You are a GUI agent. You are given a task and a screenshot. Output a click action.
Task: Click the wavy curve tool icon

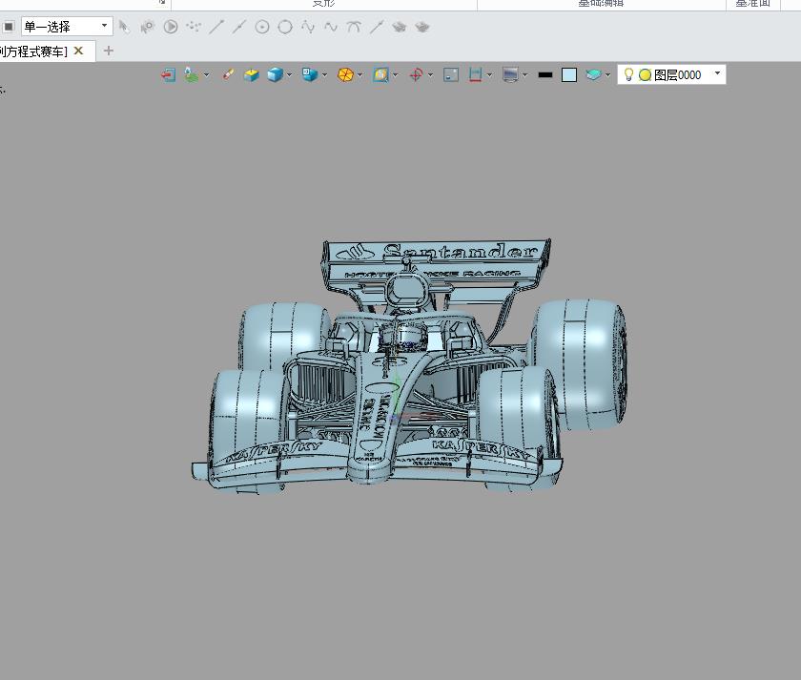pyautogui.click(x=330, y=27)
